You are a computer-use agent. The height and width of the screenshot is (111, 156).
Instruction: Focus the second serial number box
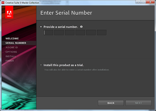[59, 33]
